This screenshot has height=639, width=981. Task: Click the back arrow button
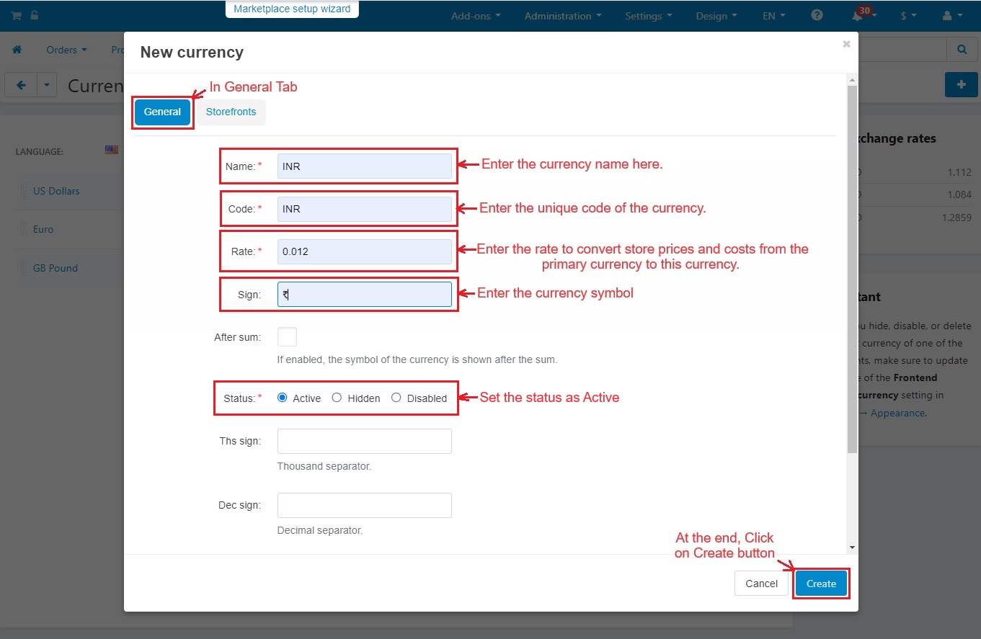click(x=21, y=85)
